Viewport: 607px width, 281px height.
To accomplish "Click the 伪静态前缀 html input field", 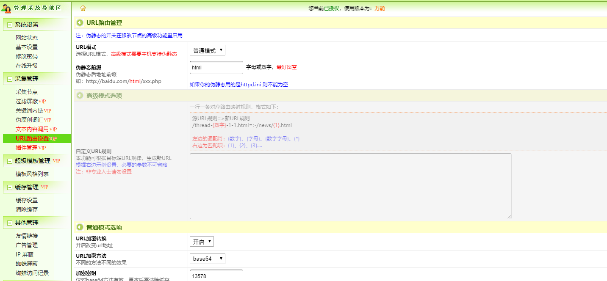I will 216,68.
